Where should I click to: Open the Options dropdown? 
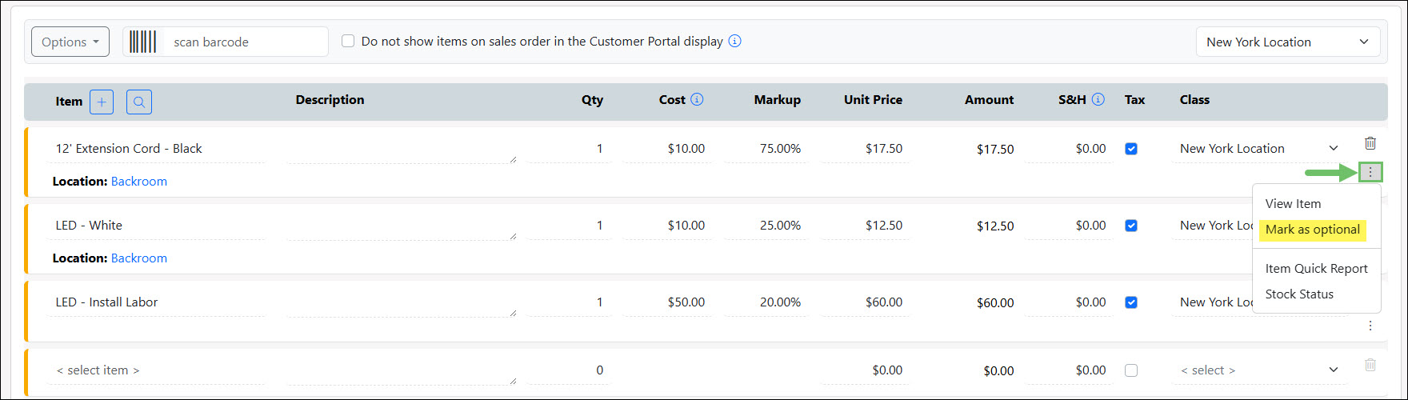[x=70, y=42]
